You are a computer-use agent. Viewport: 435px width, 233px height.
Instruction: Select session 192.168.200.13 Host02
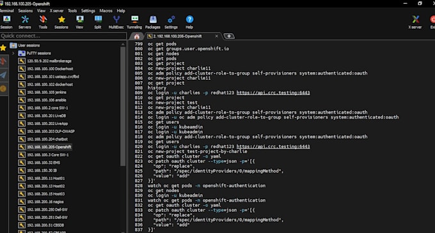tap(46, 186)
